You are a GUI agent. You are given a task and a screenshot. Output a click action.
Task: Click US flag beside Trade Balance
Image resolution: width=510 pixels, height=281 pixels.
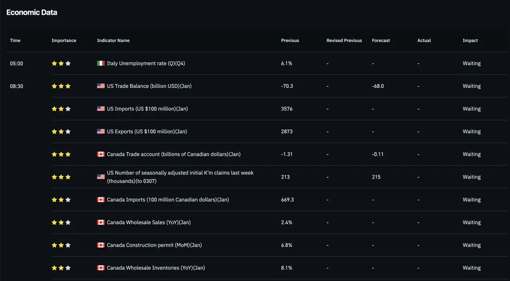click(x=101, y=86)
